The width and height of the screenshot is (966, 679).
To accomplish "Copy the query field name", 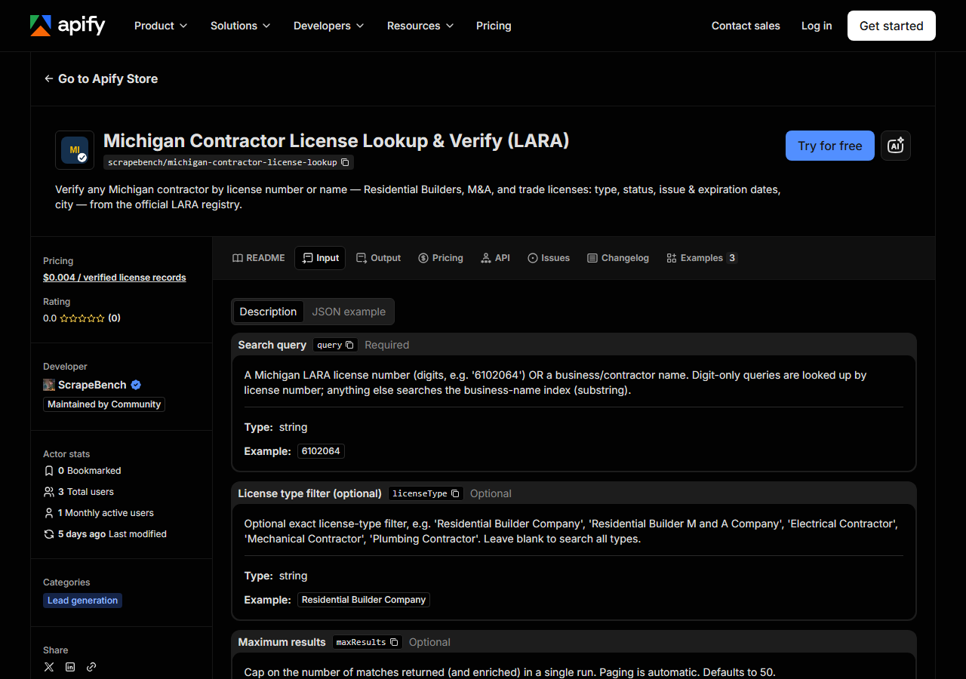I will [x=349, y=345].
